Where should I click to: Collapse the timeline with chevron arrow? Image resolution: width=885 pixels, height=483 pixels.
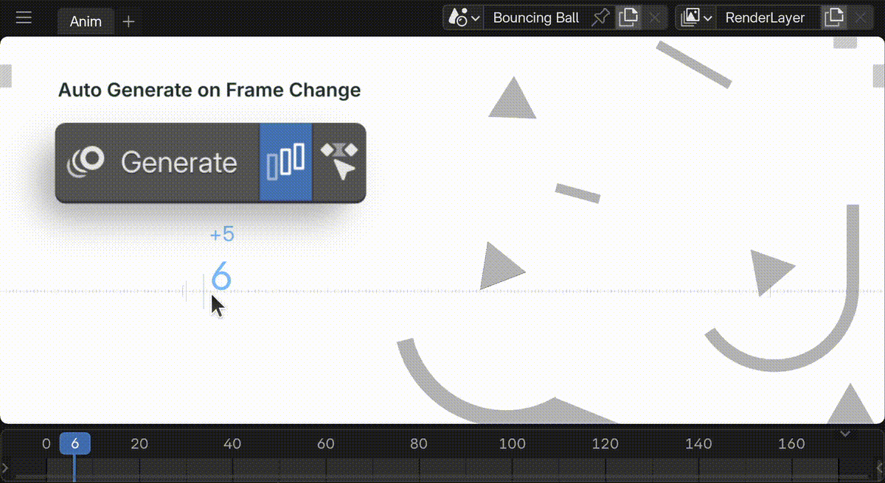point(846,434)
